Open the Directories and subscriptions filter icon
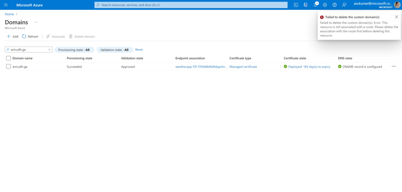The width and height of the screenshot is (402, 192). click(x=306, y=5)
